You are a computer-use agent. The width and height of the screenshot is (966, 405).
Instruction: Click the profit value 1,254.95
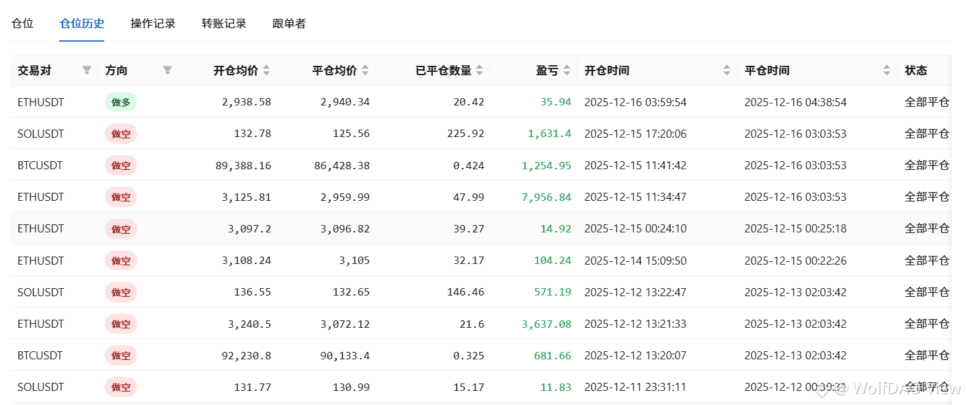tap(547, 165)
